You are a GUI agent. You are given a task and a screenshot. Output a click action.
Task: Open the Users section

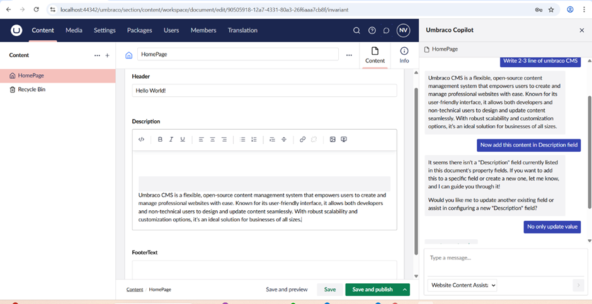171,31
